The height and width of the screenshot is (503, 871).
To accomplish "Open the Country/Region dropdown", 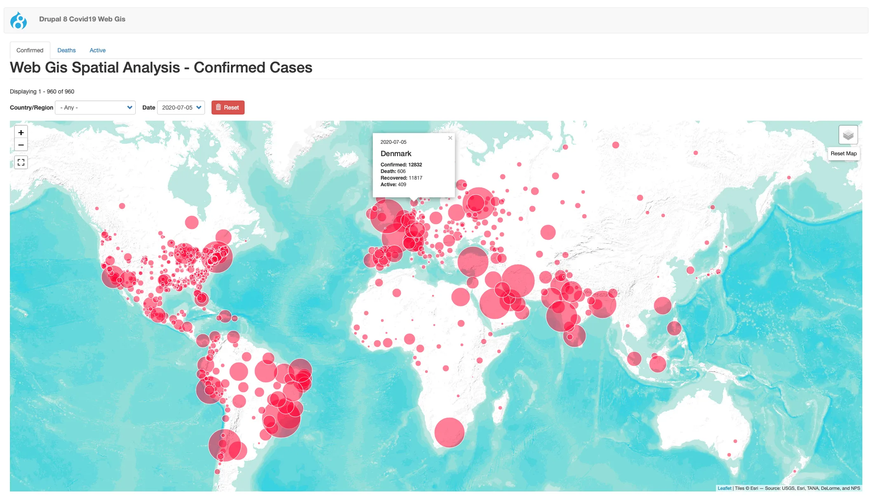I will (95, 108).
